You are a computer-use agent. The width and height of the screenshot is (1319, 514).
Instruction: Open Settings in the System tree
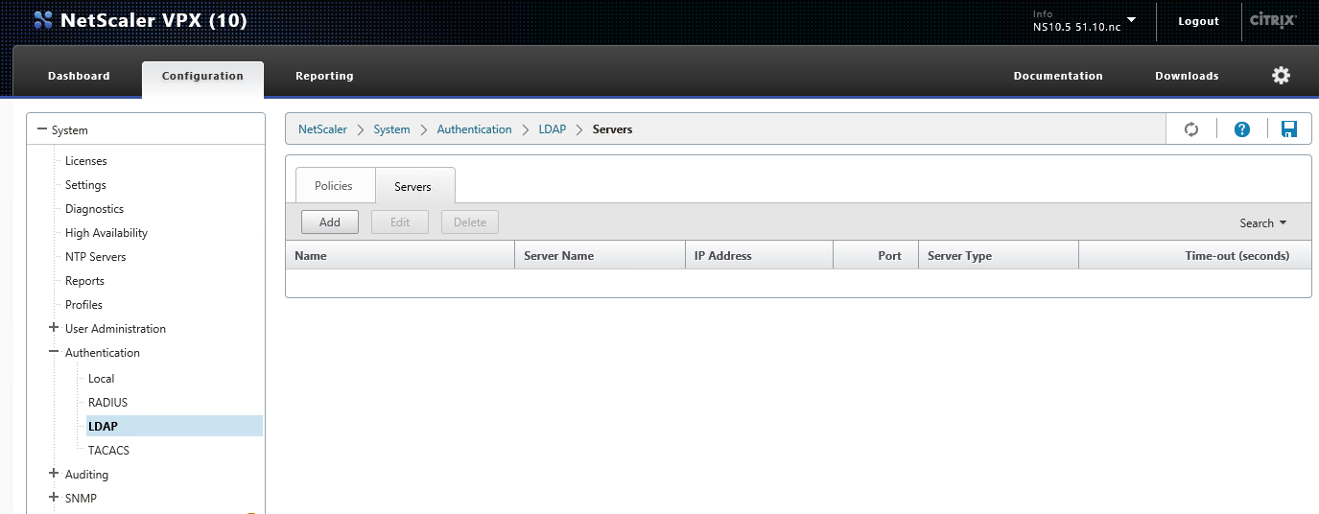tap(85, 185)
